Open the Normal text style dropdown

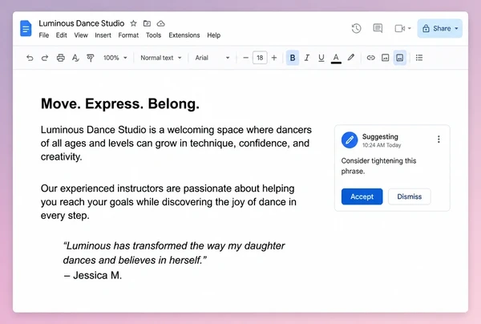point(161,58)
